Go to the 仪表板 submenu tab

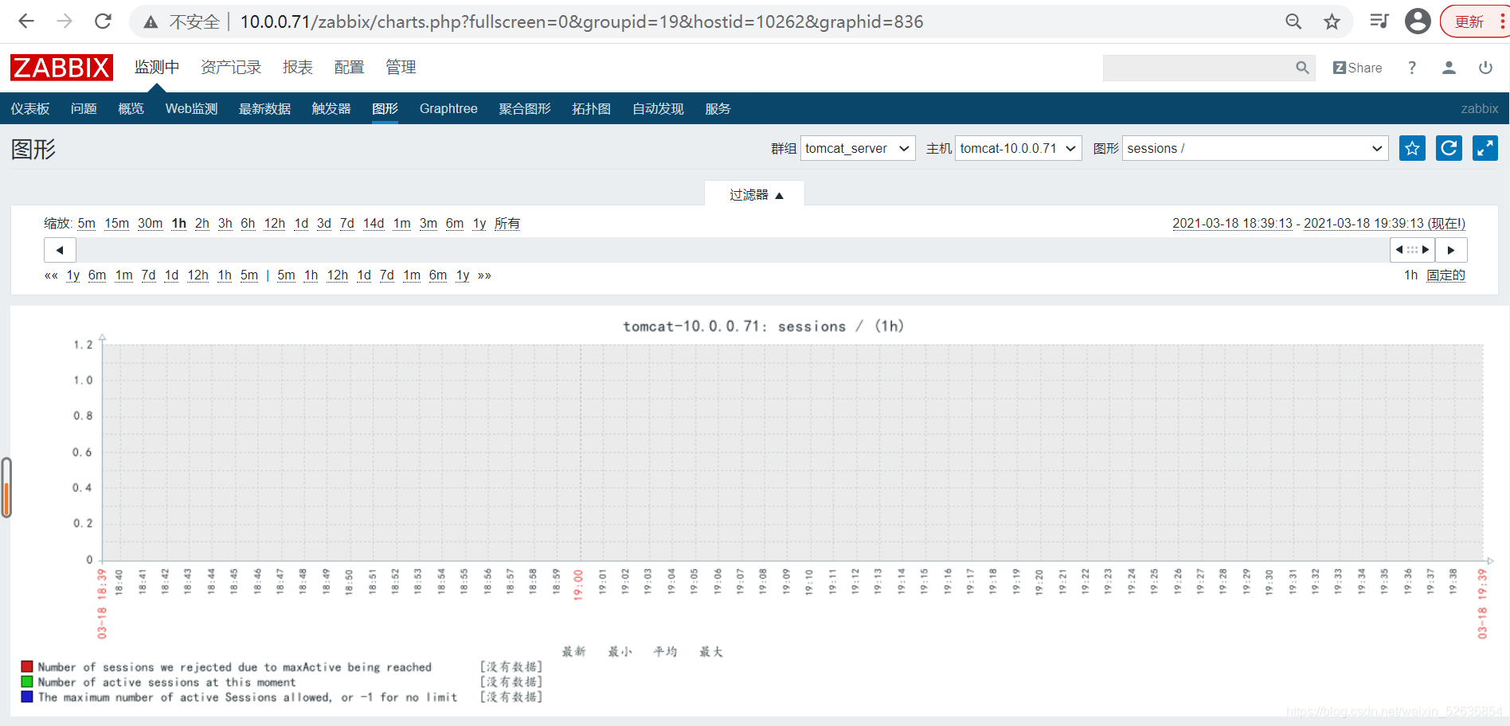coord(30,109)
